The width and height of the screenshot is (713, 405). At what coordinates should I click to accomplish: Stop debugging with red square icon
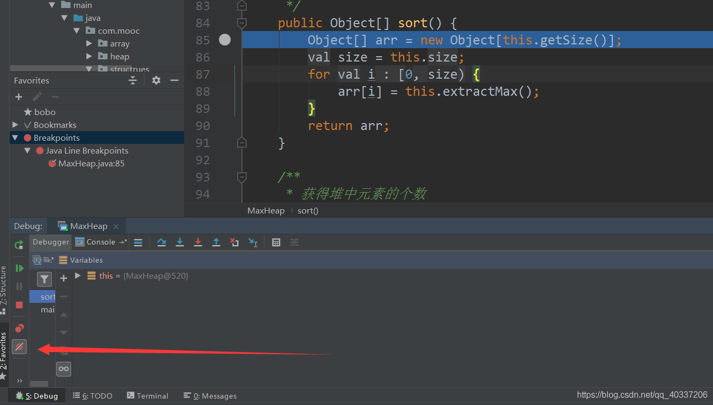pyautogui.click(x=19, y=304)
